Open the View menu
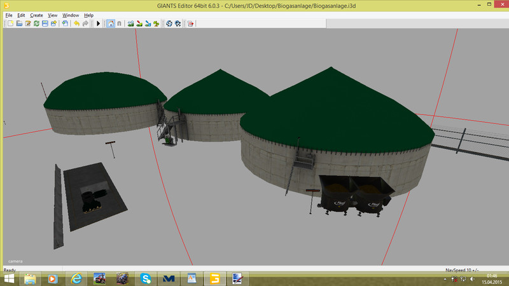This screenshot has width=509, height=286. click(53, 15)
